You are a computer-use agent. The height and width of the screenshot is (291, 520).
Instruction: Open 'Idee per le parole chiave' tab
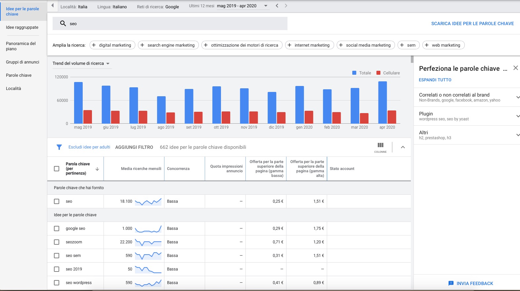coord(23,11)
